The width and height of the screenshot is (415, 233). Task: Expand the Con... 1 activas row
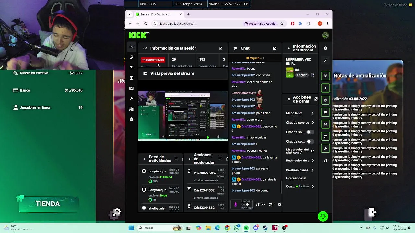tap(300, 186)
